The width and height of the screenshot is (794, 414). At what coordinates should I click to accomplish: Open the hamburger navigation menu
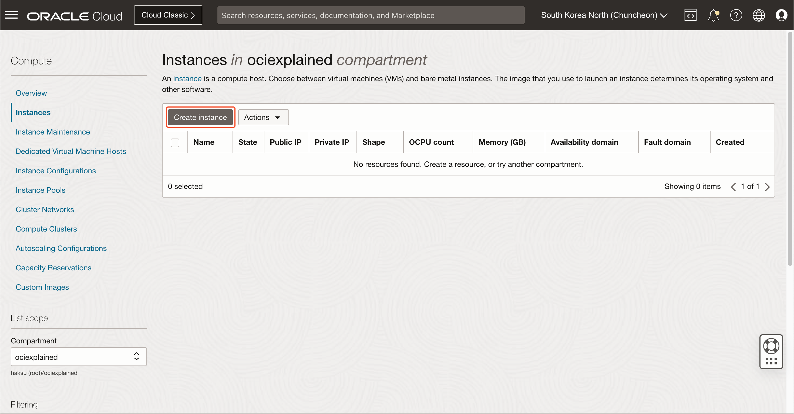click(x=11, y=15)
